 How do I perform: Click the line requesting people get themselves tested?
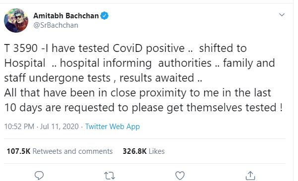tap(143, 108)
